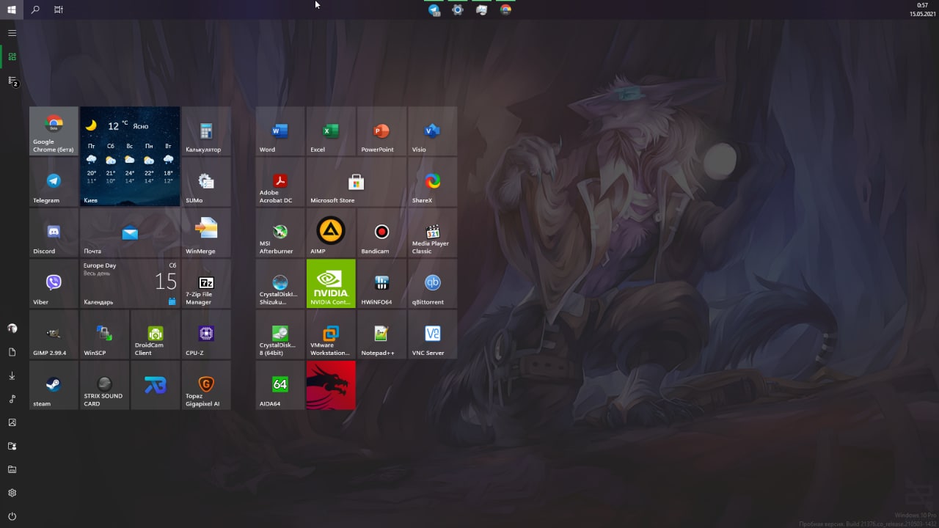Expand the Start hamburger menu
This screenshot has width=939, height=528.
(12, 33)
